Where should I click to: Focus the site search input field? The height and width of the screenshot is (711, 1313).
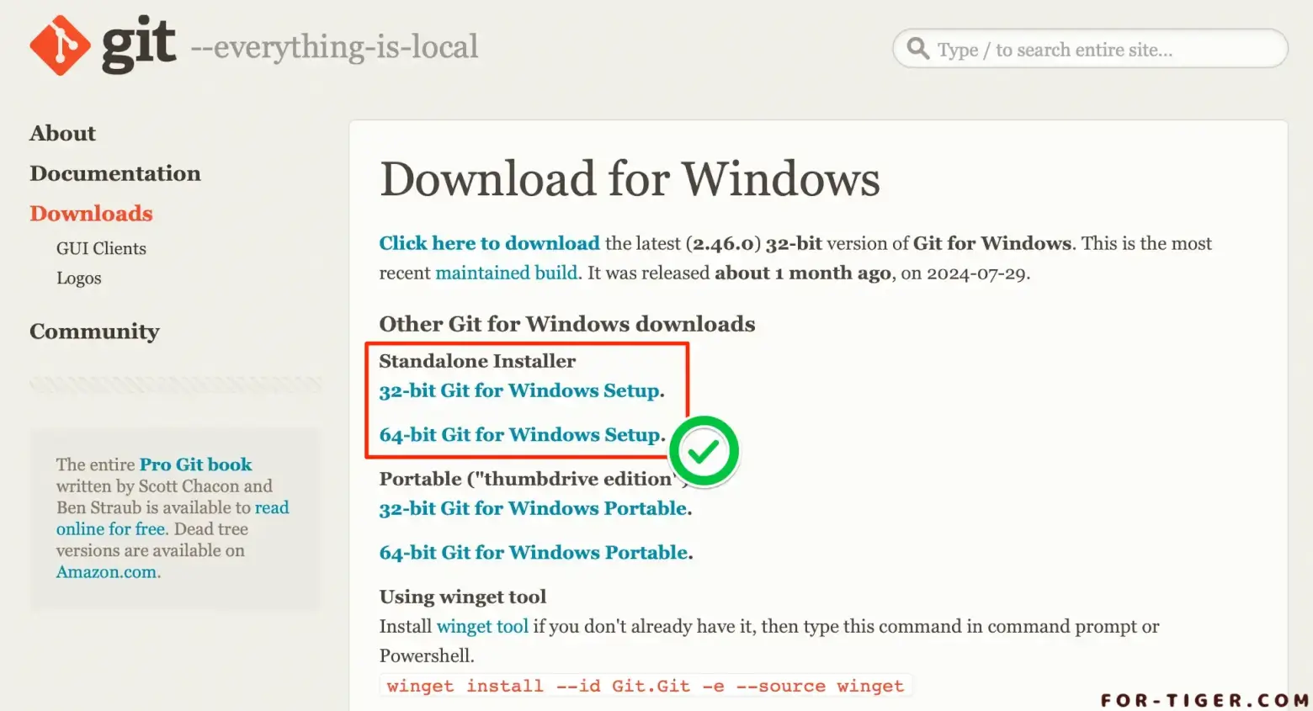click(1090, 49)
